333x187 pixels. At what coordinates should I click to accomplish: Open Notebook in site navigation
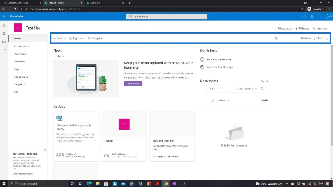[20, 62]
